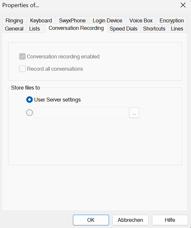The height and width of the screenshot is (228, 191).
Task: Toggle Conversation recording enabled checkbox
Action: point(22,56)
